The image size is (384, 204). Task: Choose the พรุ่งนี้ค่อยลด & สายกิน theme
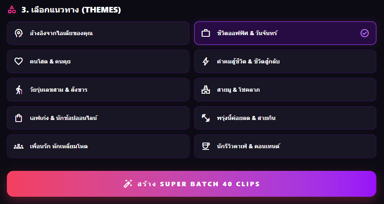pos(285,118)
